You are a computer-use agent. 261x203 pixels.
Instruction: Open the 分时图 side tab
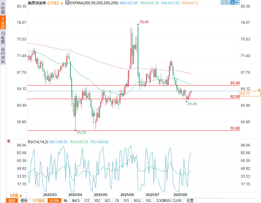pyautogui.click(x=3, y=8)
